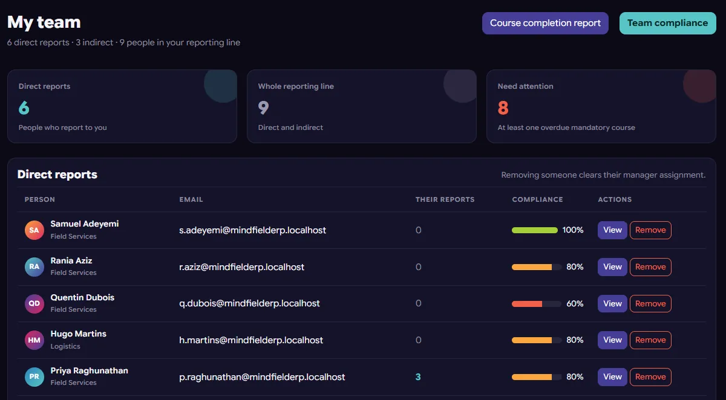Click email q.dubois@mindfielderp.localhost
Screen dimensions: 726x400
coord(250,303)
